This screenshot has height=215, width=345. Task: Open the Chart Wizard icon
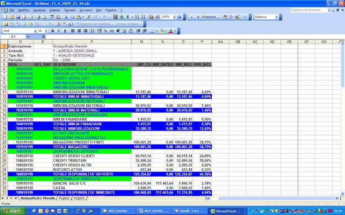(x=151, y=17)
